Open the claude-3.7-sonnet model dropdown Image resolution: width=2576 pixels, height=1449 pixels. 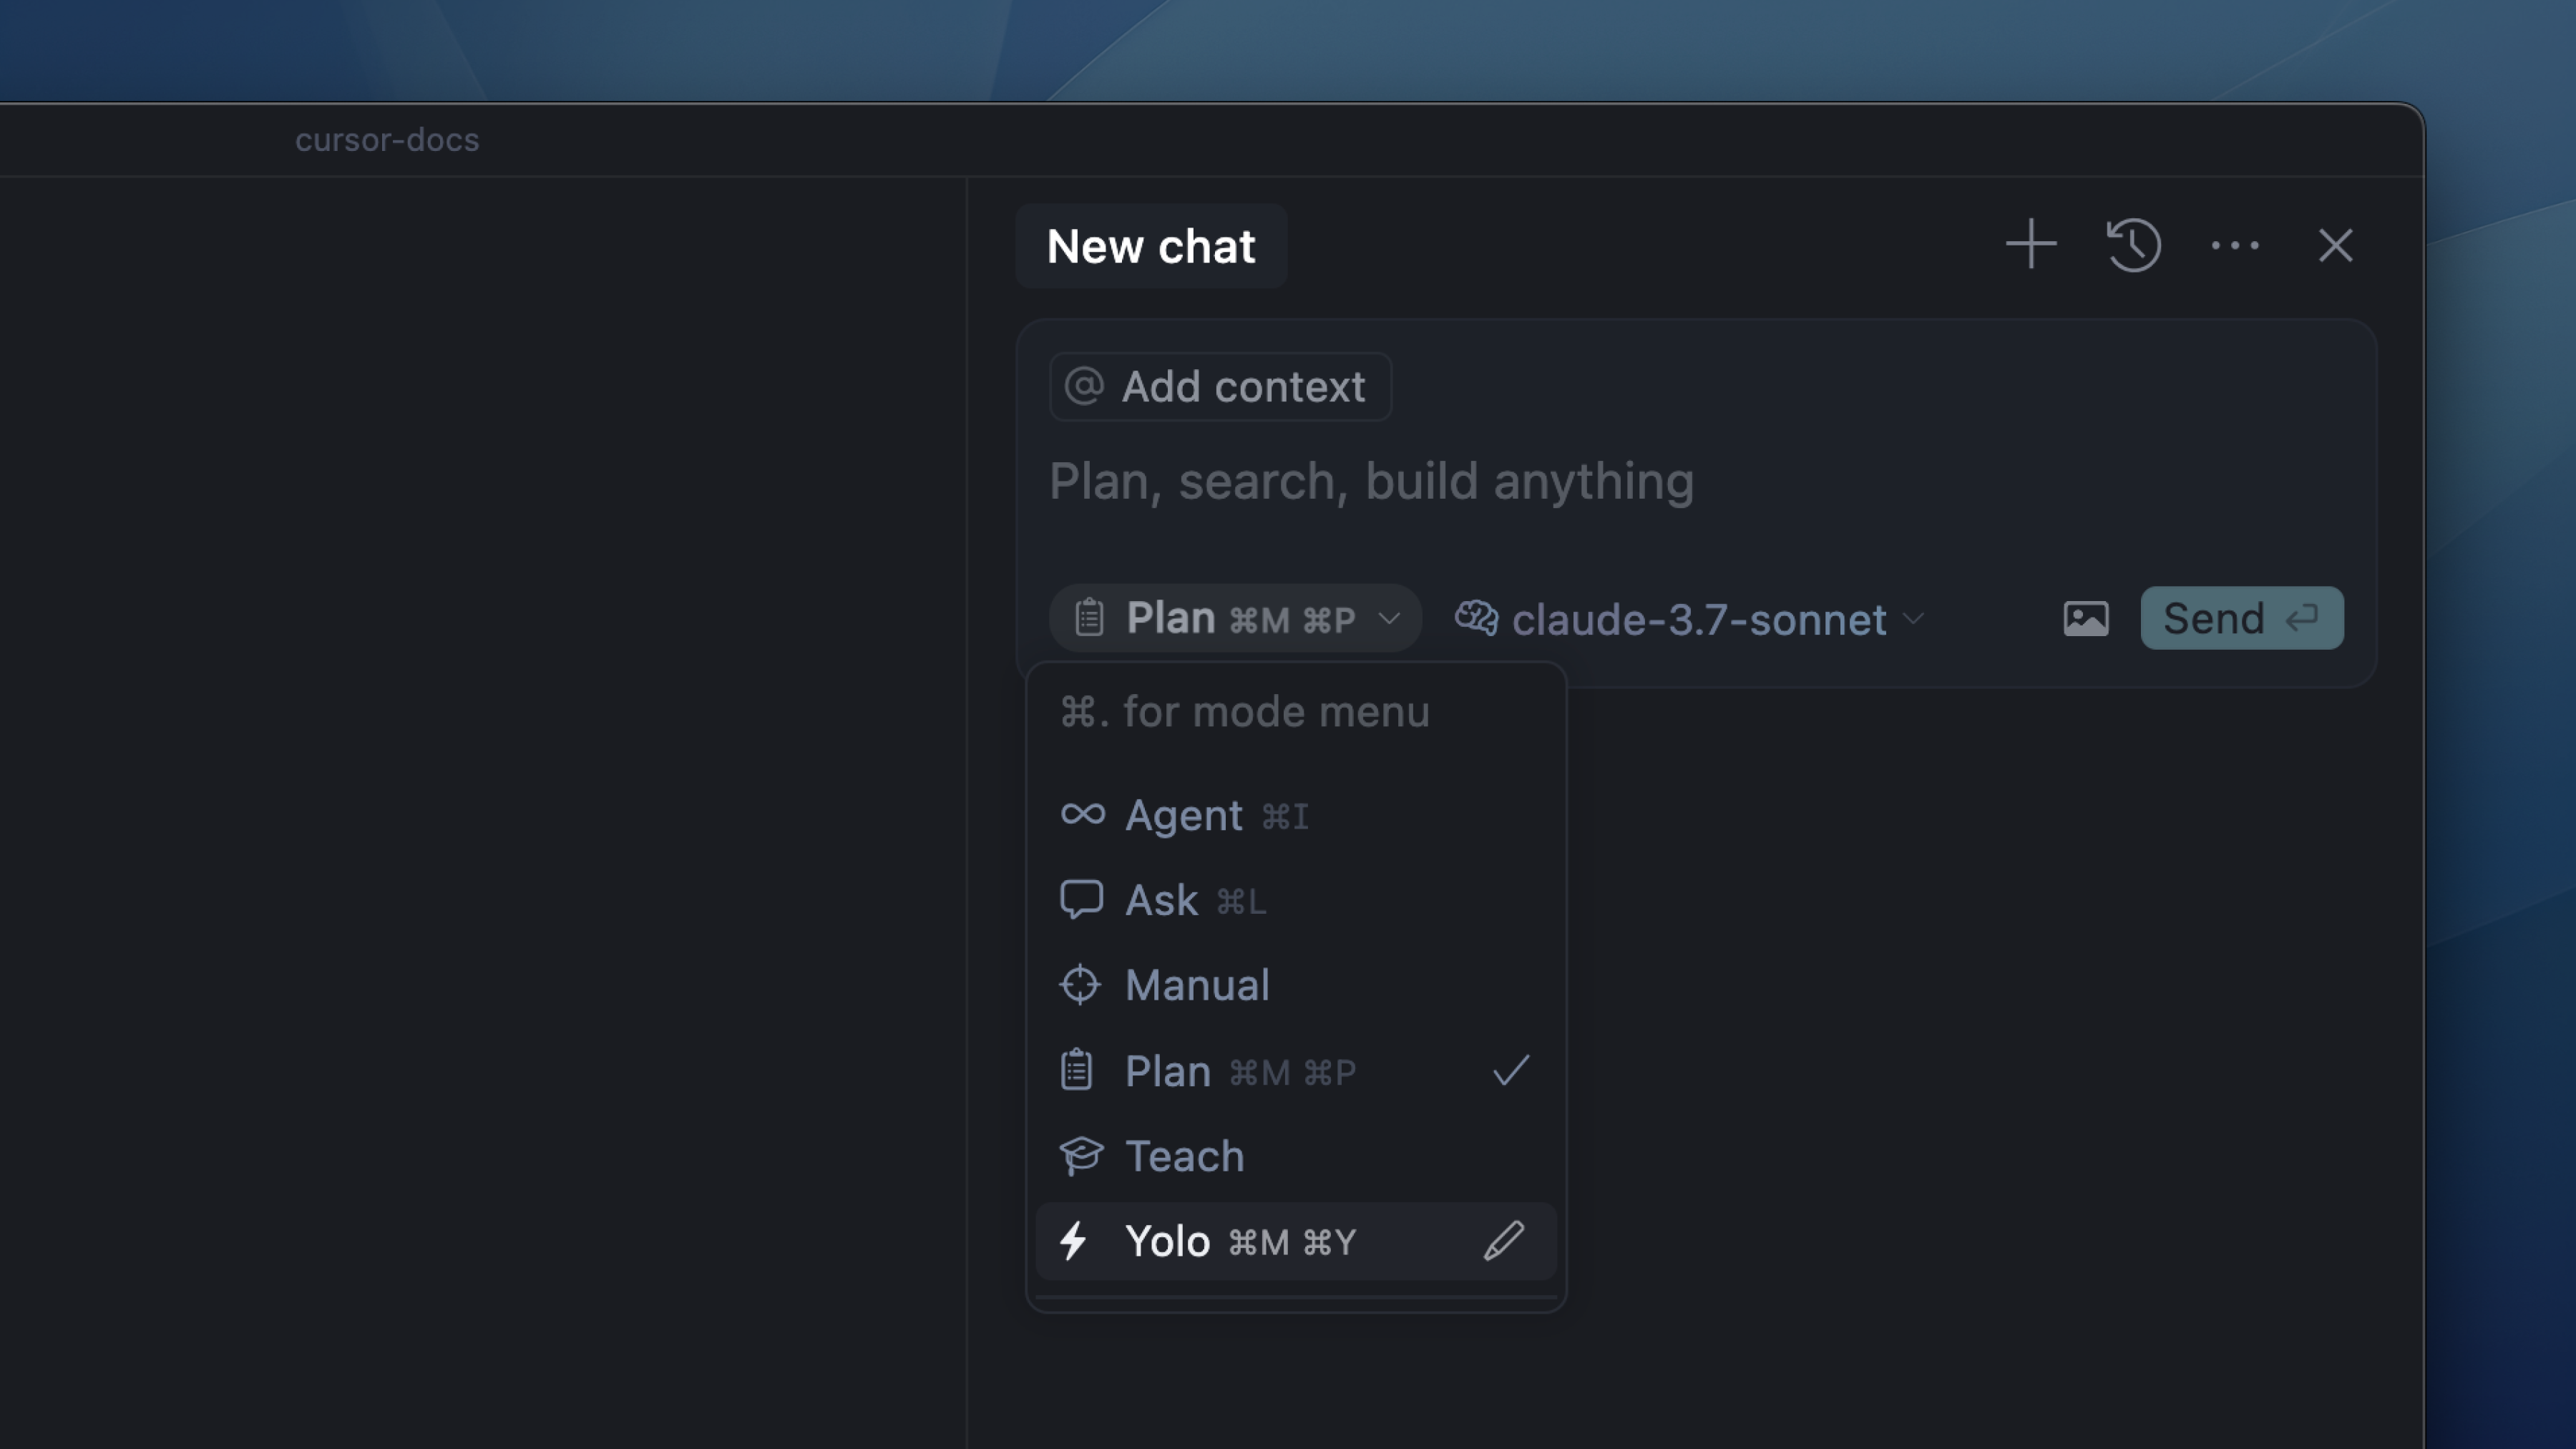1698,619
